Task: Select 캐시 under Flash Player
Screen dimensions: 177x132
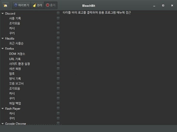Action: [12, 113]
